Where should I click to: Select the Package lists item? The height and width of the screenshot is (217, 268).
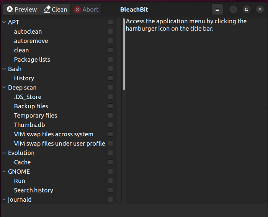click(32, 60)
